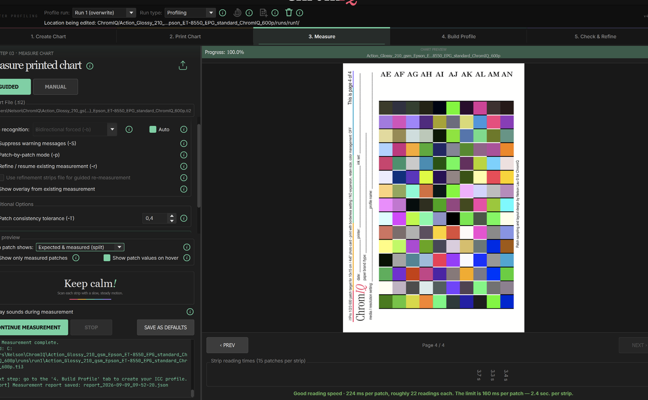The image size is (648, 400).
Task: Toggle the Auto recognition checkbox
Action: point(153,130)
